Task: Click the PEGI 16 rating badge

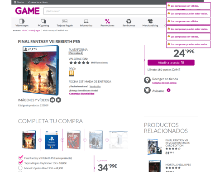Action: 72,73
